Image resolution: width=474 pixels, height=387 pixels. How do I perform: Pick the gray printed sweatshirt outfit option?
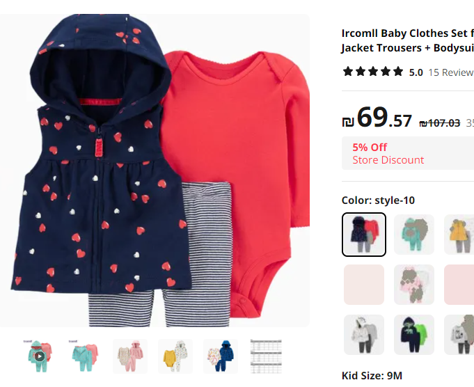tap(459, 335)
